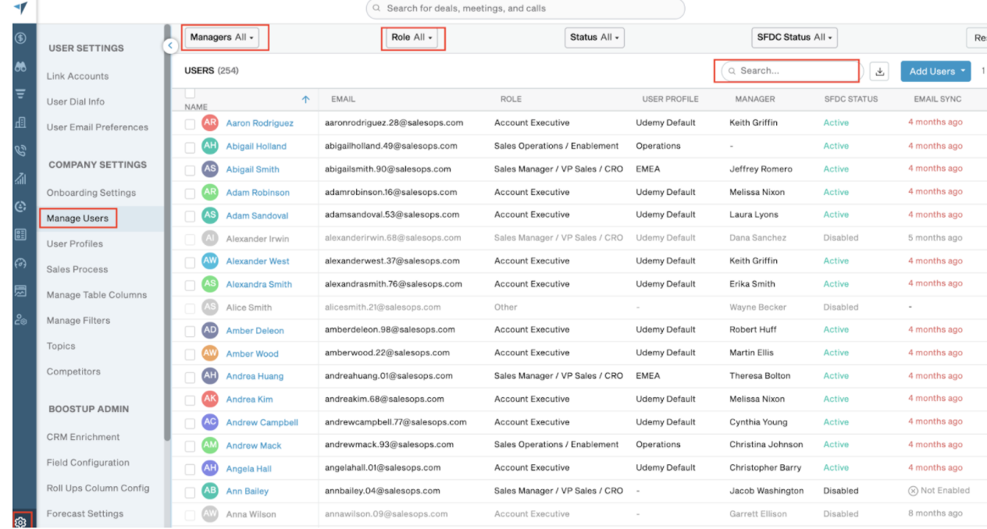This screenshot has height=529, width=987.
Task: Check the box for Amber Wood
Action: [x=190, y=353]
